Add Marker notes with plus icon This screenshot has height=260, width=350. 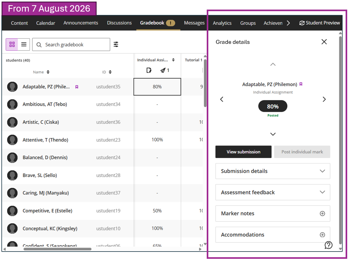pos(322,214)
